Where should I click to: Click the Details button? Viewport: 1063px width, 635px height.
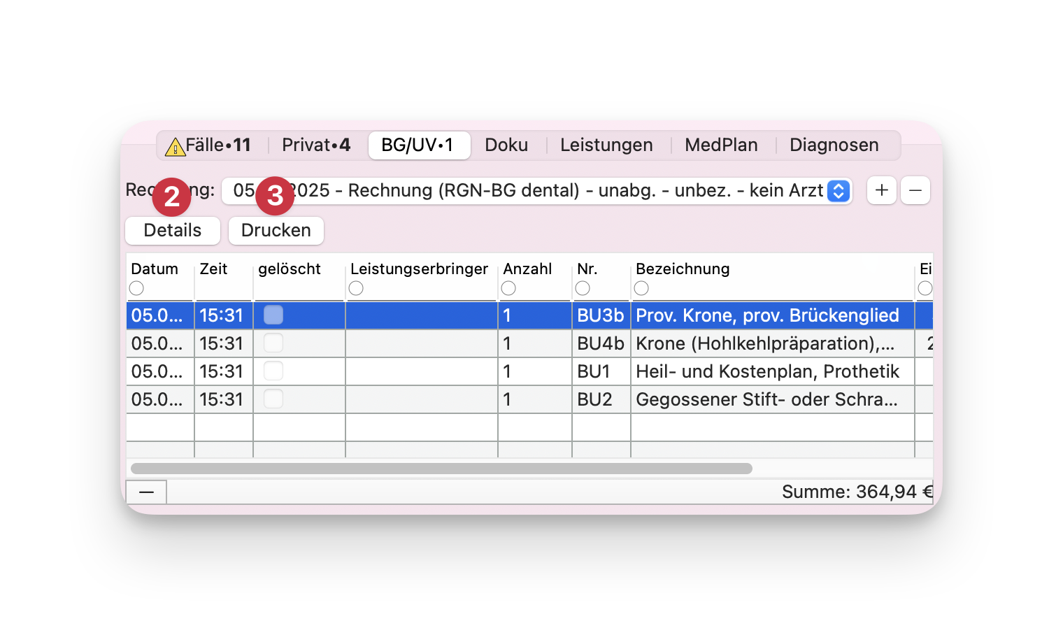click(173, 231)
